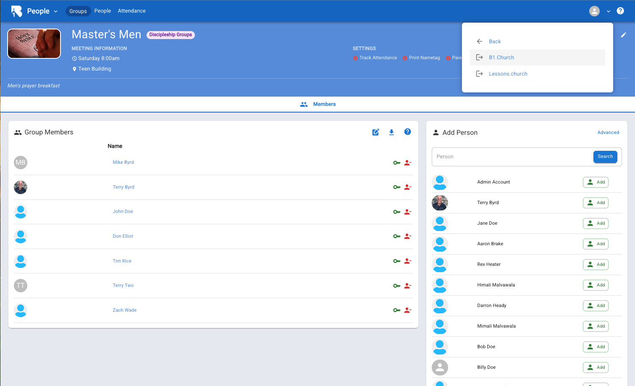Click the edit group members icon
The width and height of the screenshot is (635, 386).
tap(375, 132)
